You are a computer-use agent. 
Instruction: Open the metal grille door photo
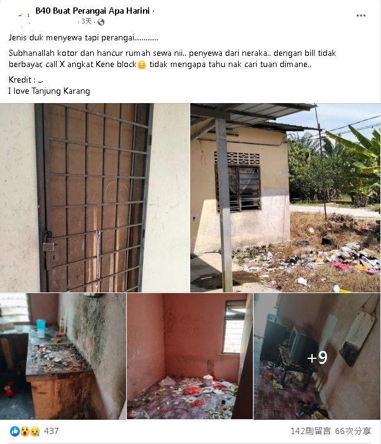tap(94, 197)
